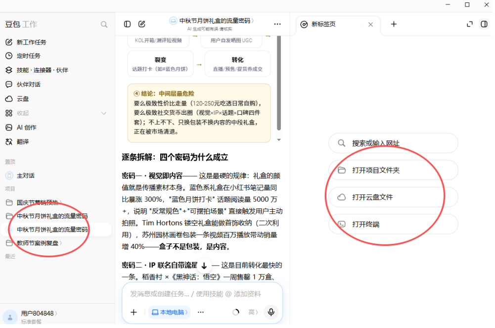Open the search icon in the sidebar header
The height and width of the screenshot is (328, 495).
[104, 25]
